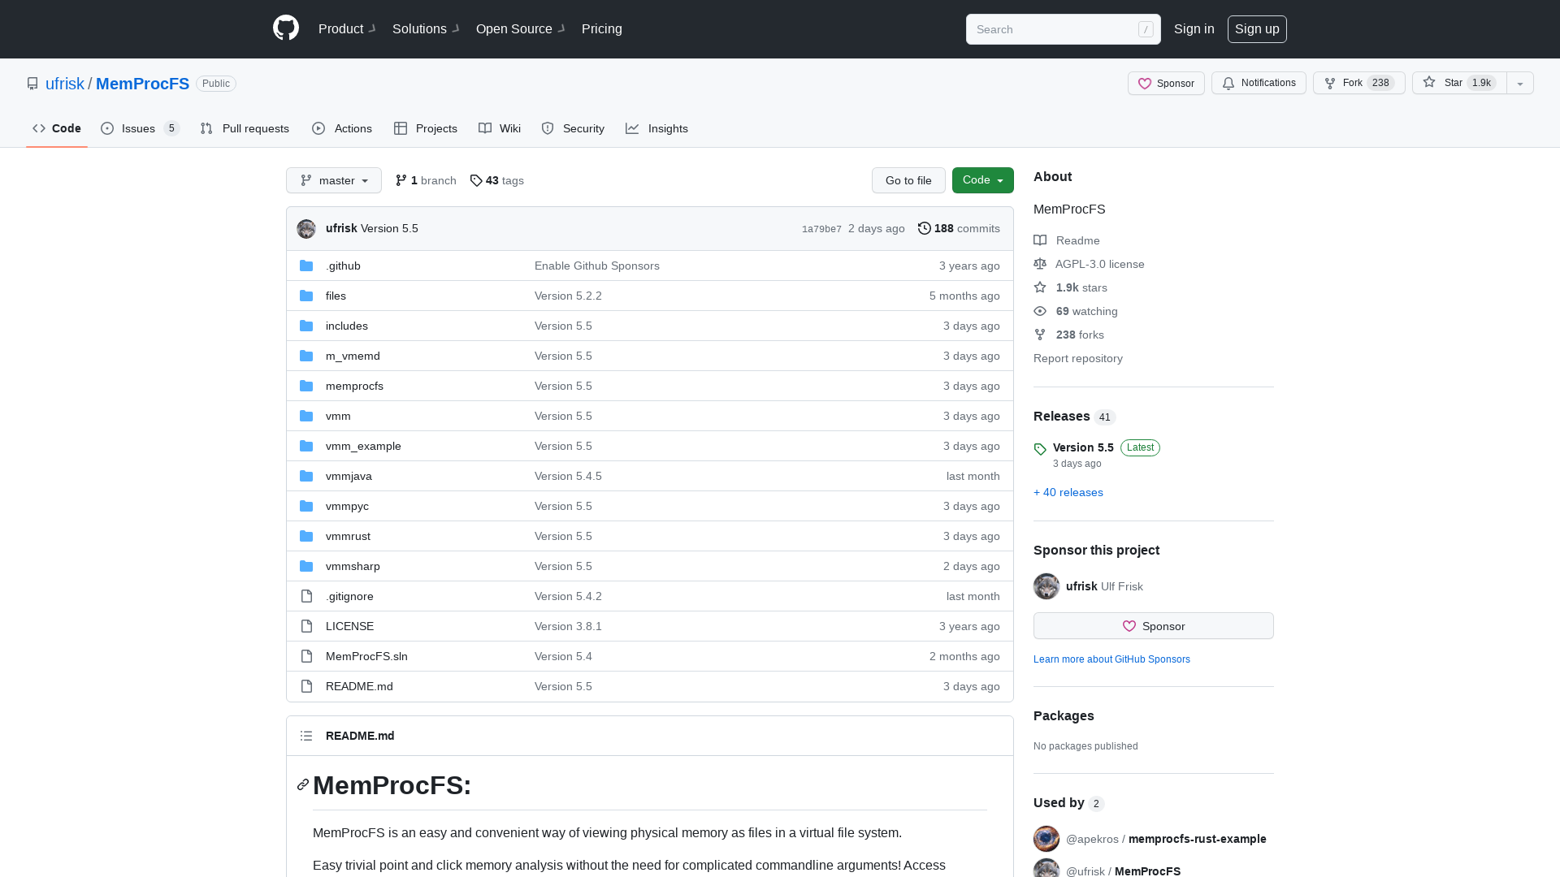Open the Pull requests tab
This screenshot has width=1560, height=877.
[245, 128]
